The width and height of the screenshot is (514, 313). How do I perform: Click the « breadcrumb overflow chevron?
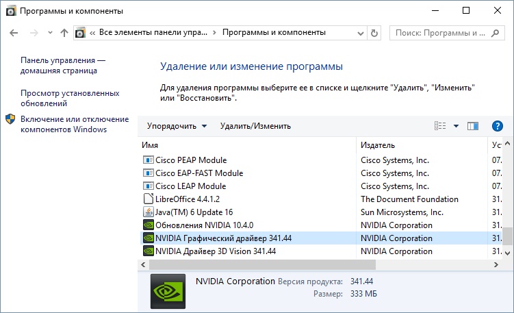(x=92, y=33)
